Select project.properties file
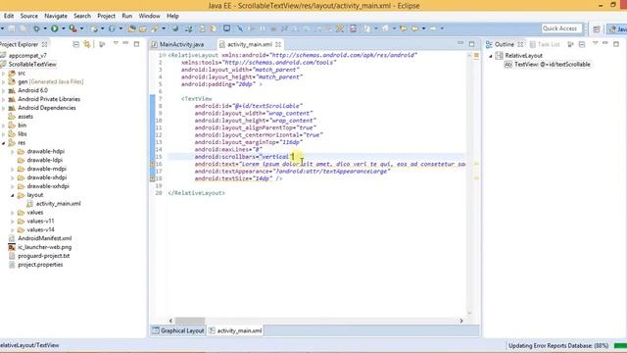627x353 pixels. 40,265
